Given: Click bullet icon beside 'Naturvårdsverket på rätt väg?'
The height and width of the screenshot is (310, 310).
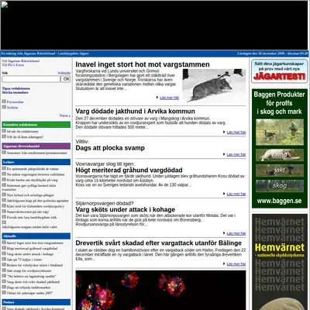Looking at the screenshot, I should [4, 212].
